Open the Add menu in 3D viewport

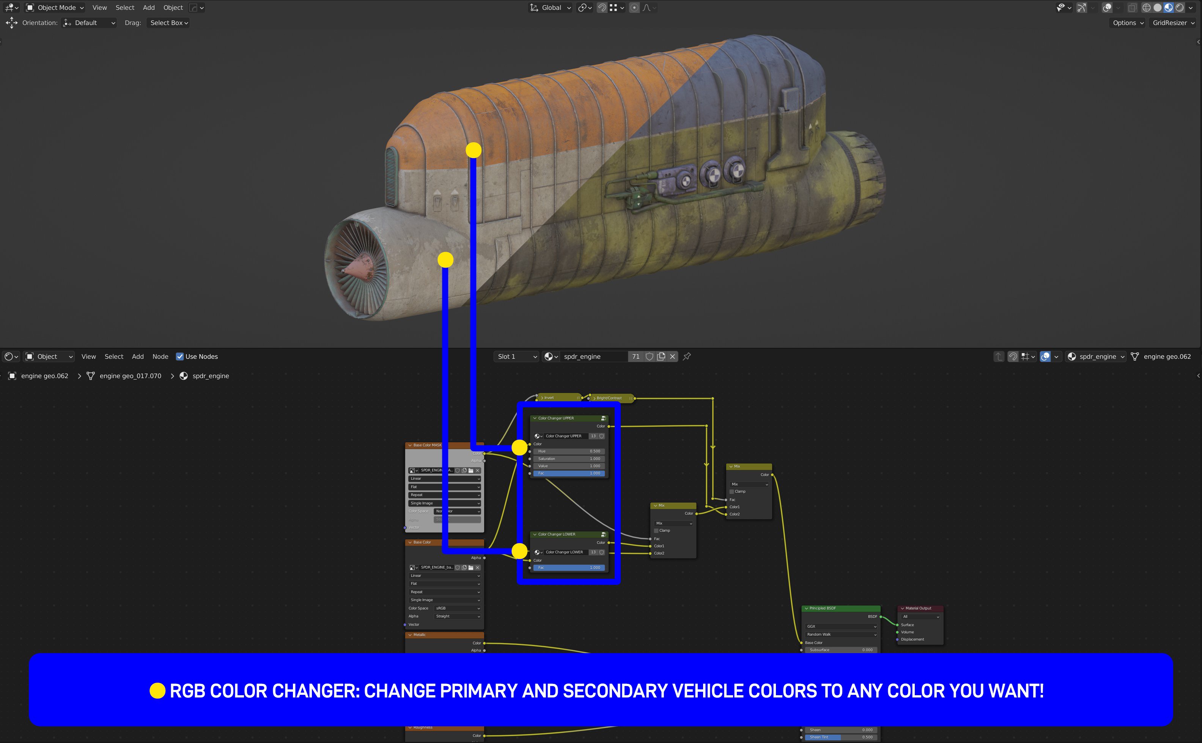tap(148, 7)
